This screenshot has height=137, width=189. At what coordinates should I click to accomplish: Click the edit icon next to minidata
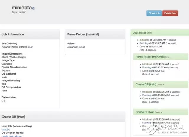pyautogui.click(x=33, y=9)
